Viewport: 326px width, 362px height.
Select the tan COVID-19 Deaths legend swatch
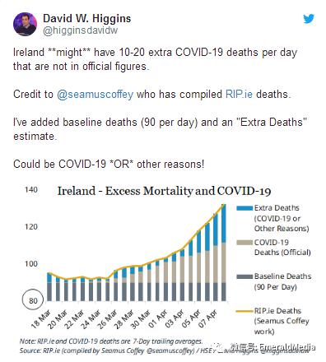click(244, 243)
